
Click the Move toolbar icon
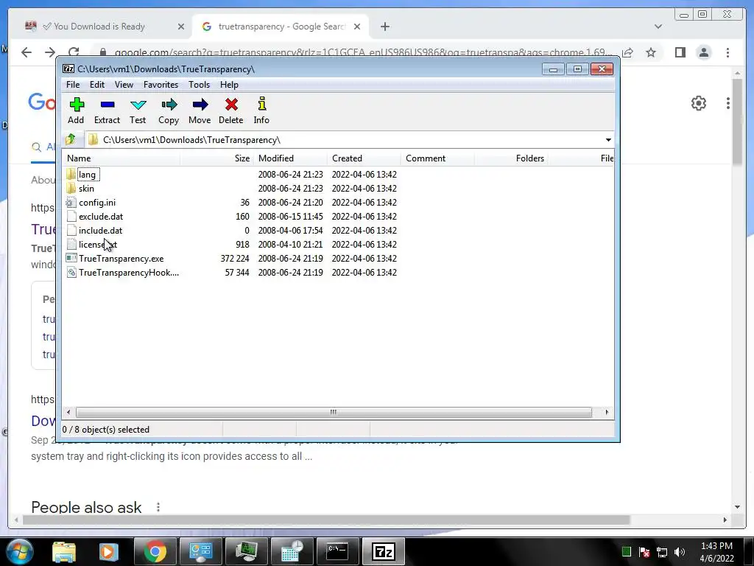coord(200,111)
